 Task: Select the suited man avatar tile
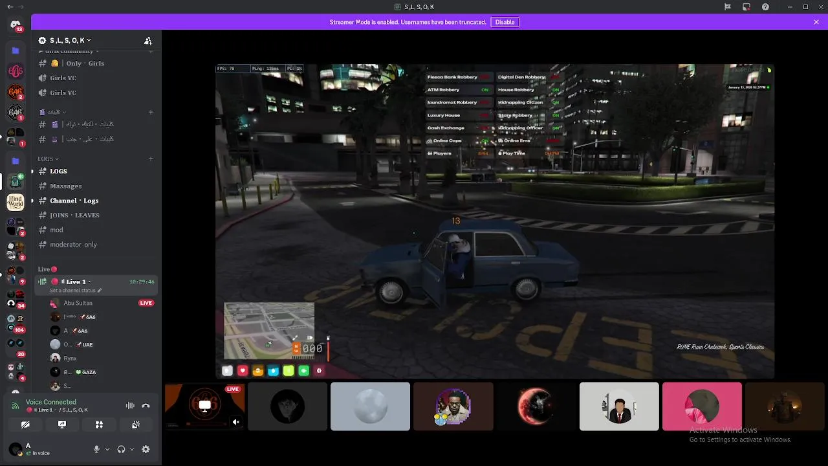click(x=619, y=406)
